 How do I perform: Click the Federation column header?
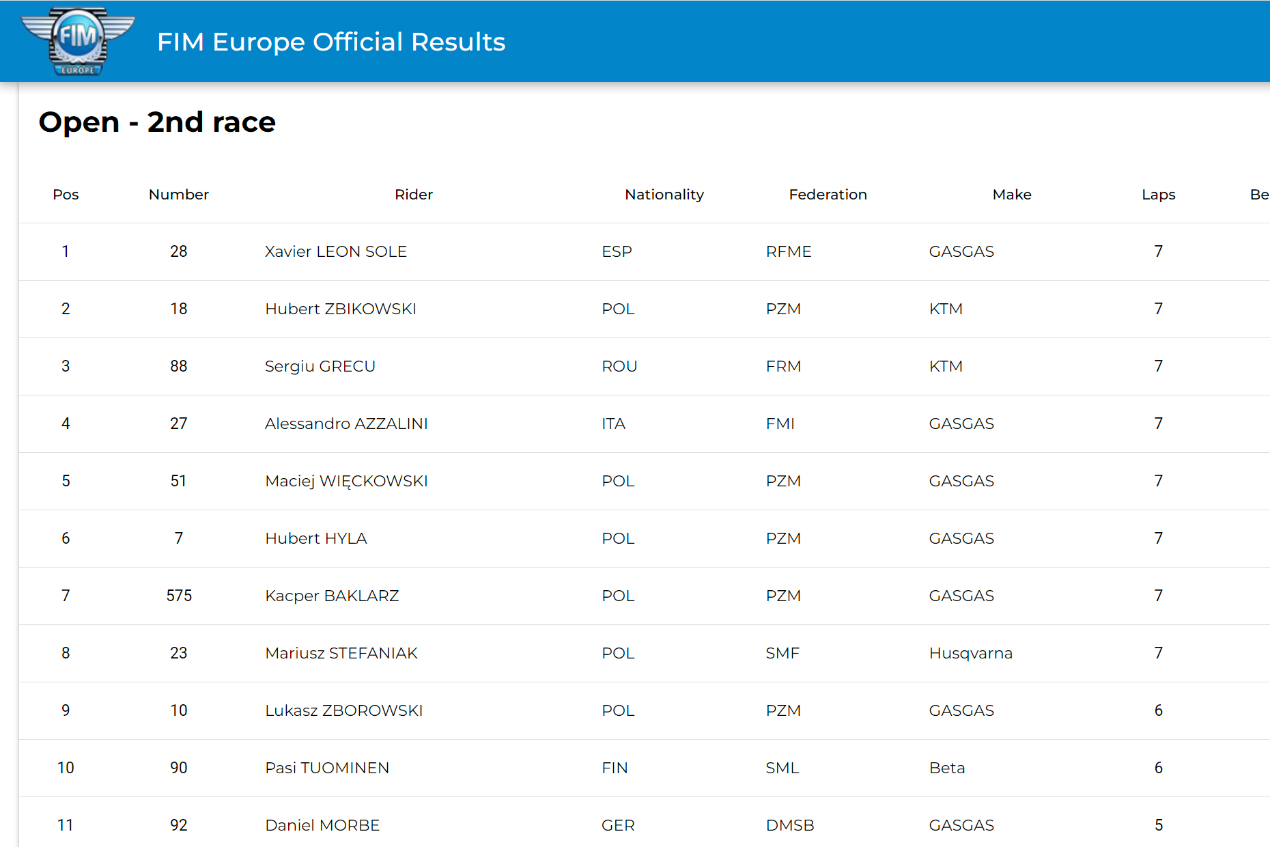pos(828,195)
